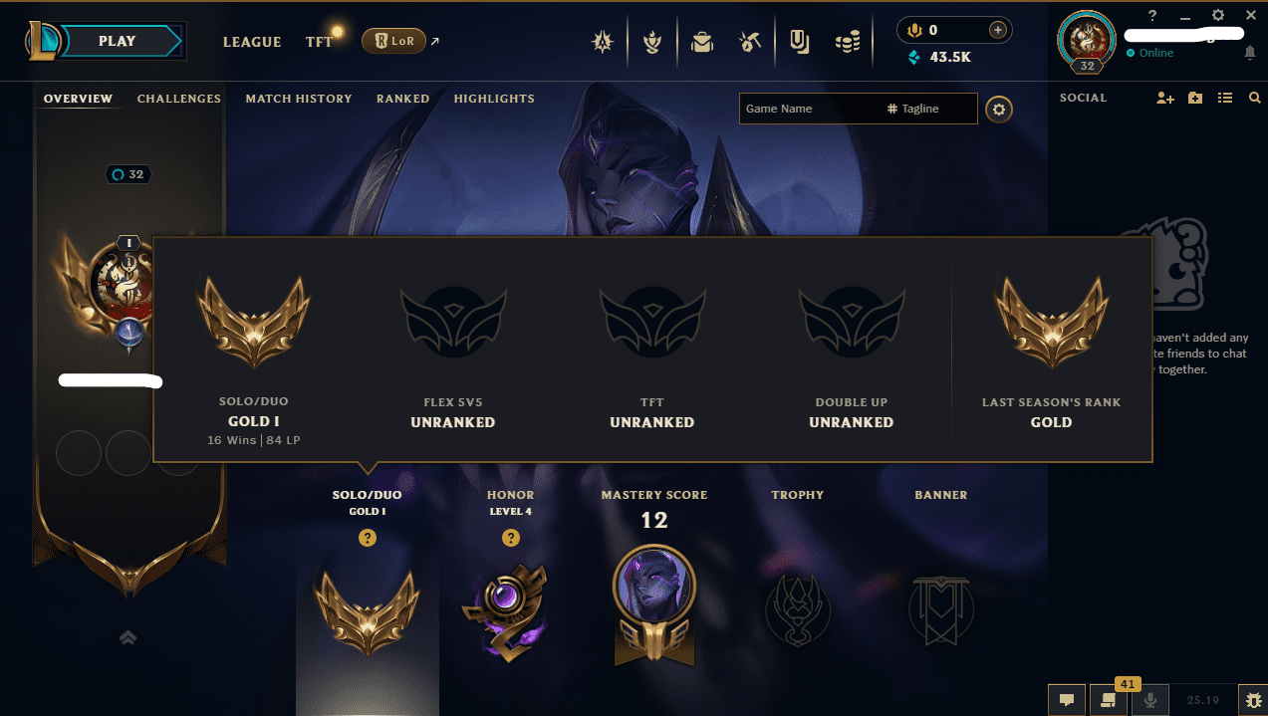This screenshot has height=716, width=1268.
Task: Open the Challenges tab
Action: tap(179, 99)
